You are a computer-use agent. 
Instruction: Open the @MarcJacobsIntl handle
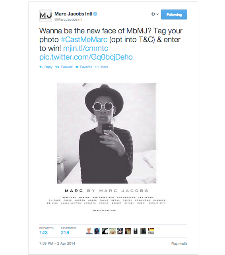[x=68, y=19]
